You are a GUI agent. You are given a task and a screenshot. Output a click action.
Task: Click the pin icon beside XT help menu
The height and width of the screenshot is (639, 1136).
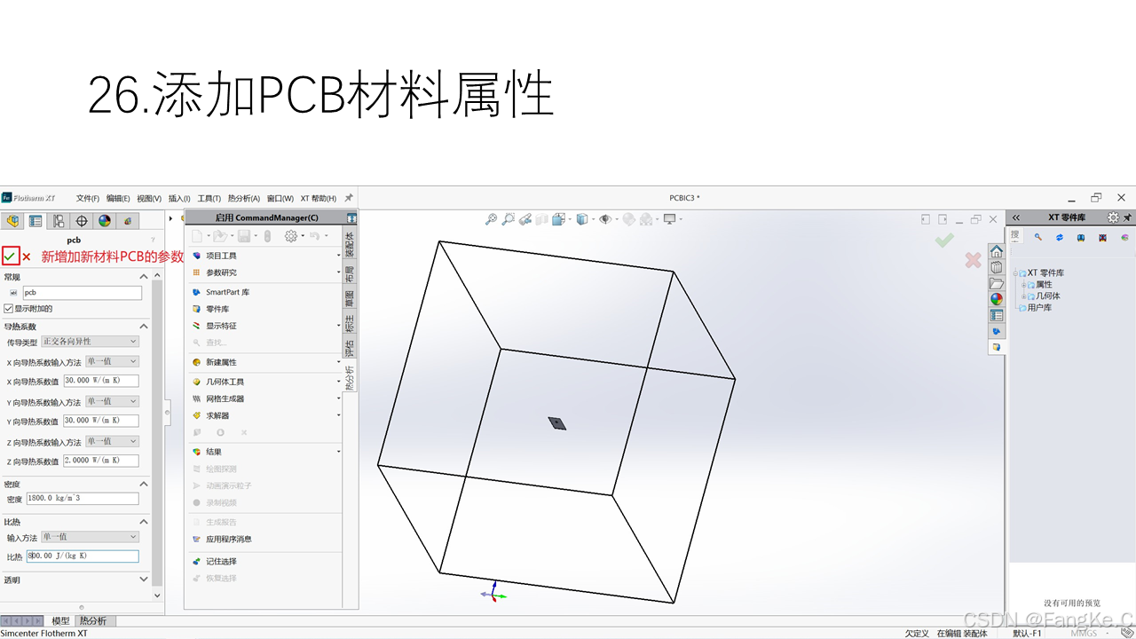(349, 198)
